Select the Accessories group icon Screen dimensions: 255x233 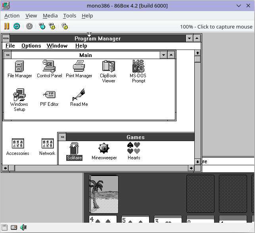[x=18, y=147]
